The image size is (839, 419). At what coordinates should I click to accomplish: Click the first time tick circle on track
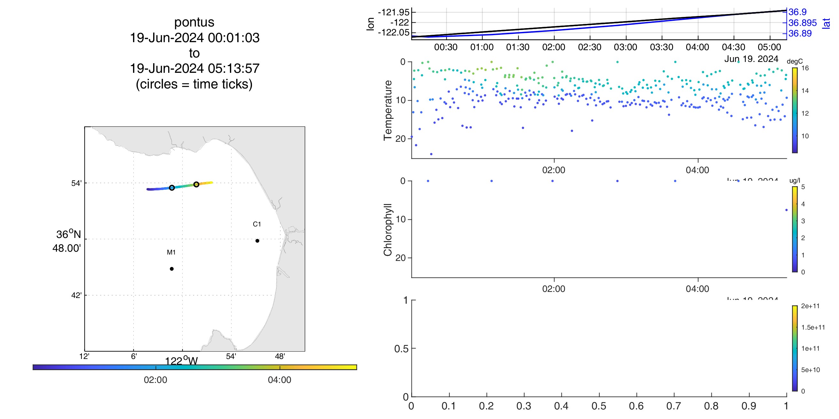pyautogui.click(x=172, y=188)
